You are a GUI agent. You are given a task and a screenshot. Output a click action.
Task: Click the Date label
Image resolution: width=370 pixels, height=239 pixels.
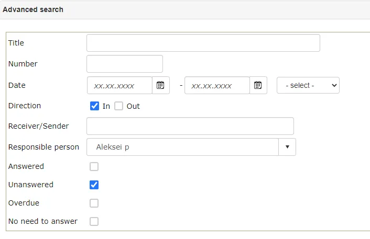(x=17, y=85)
